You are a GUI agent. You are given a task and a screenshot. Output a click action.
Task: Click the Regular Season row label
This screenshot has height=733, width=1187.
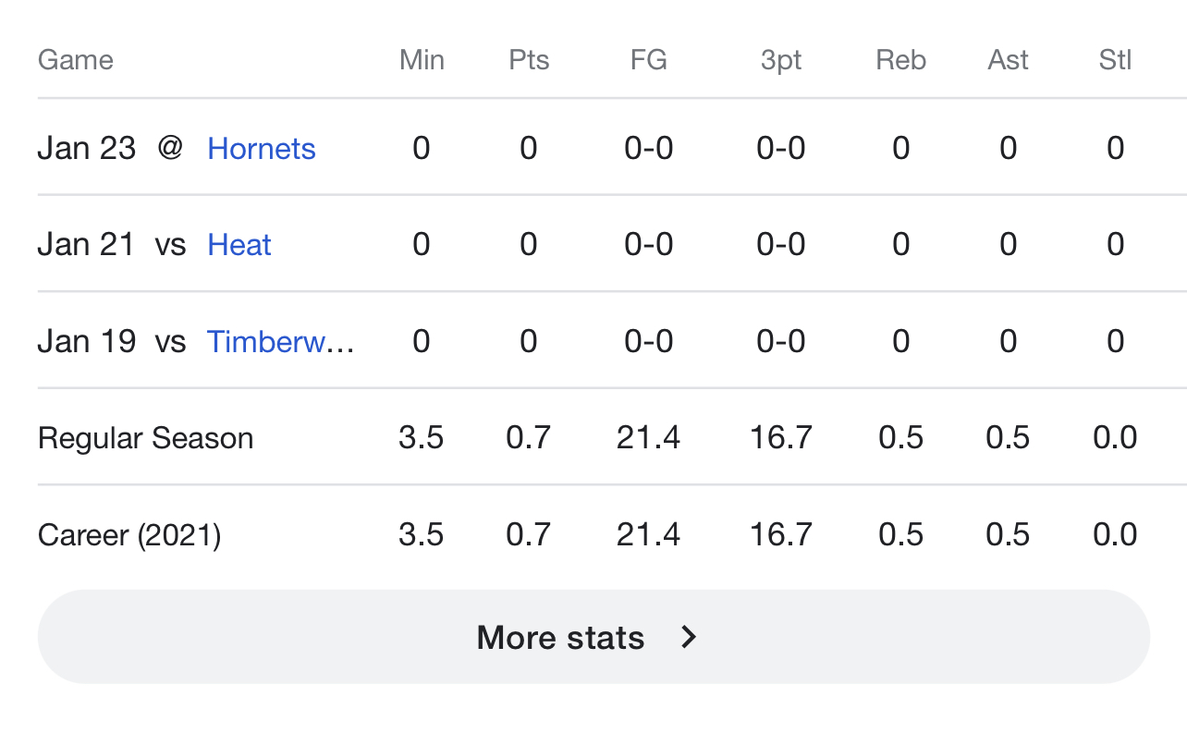click(145, 437)
